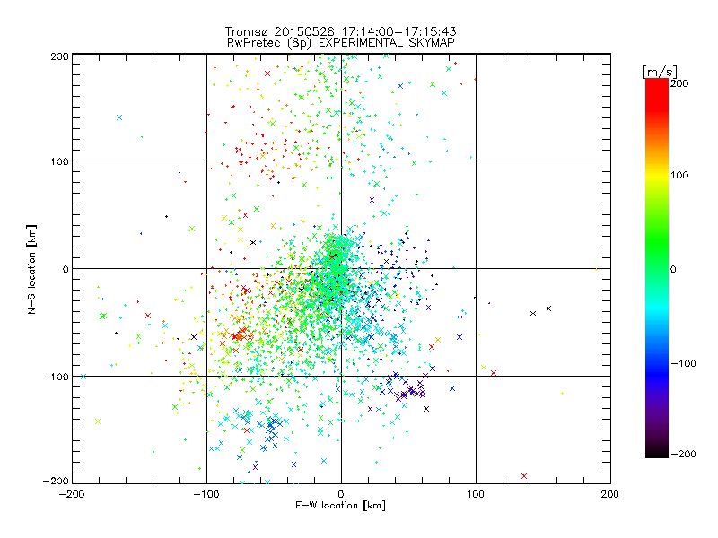Viewport: 718px width, 538px height.
Task: Click the N-S axis tick label 200
Action: pos(59,56)
